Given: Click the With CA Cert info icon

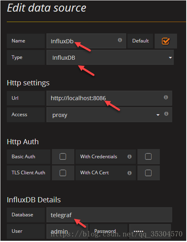Looking at the screenshot, I should coord(129,173).
